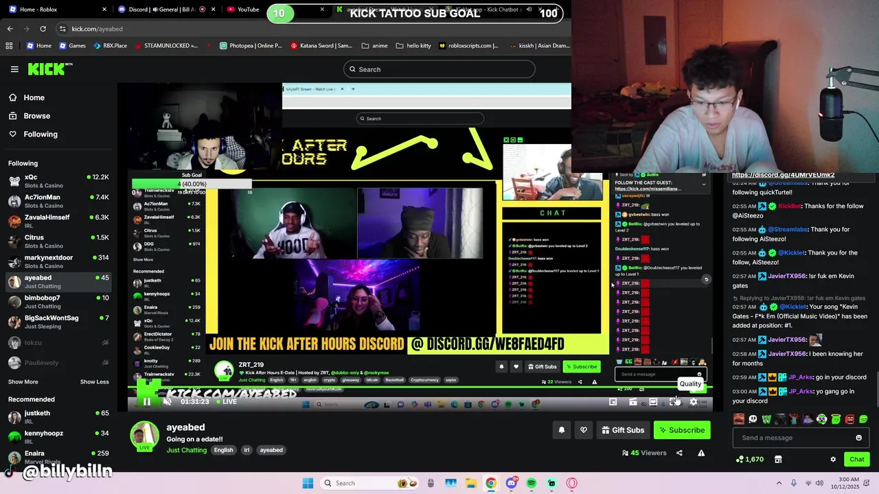Screen dimensions: 879x494
Task: Click ayeabed streamer avatar
Action: pyautogui.click(x=145, y=436)
